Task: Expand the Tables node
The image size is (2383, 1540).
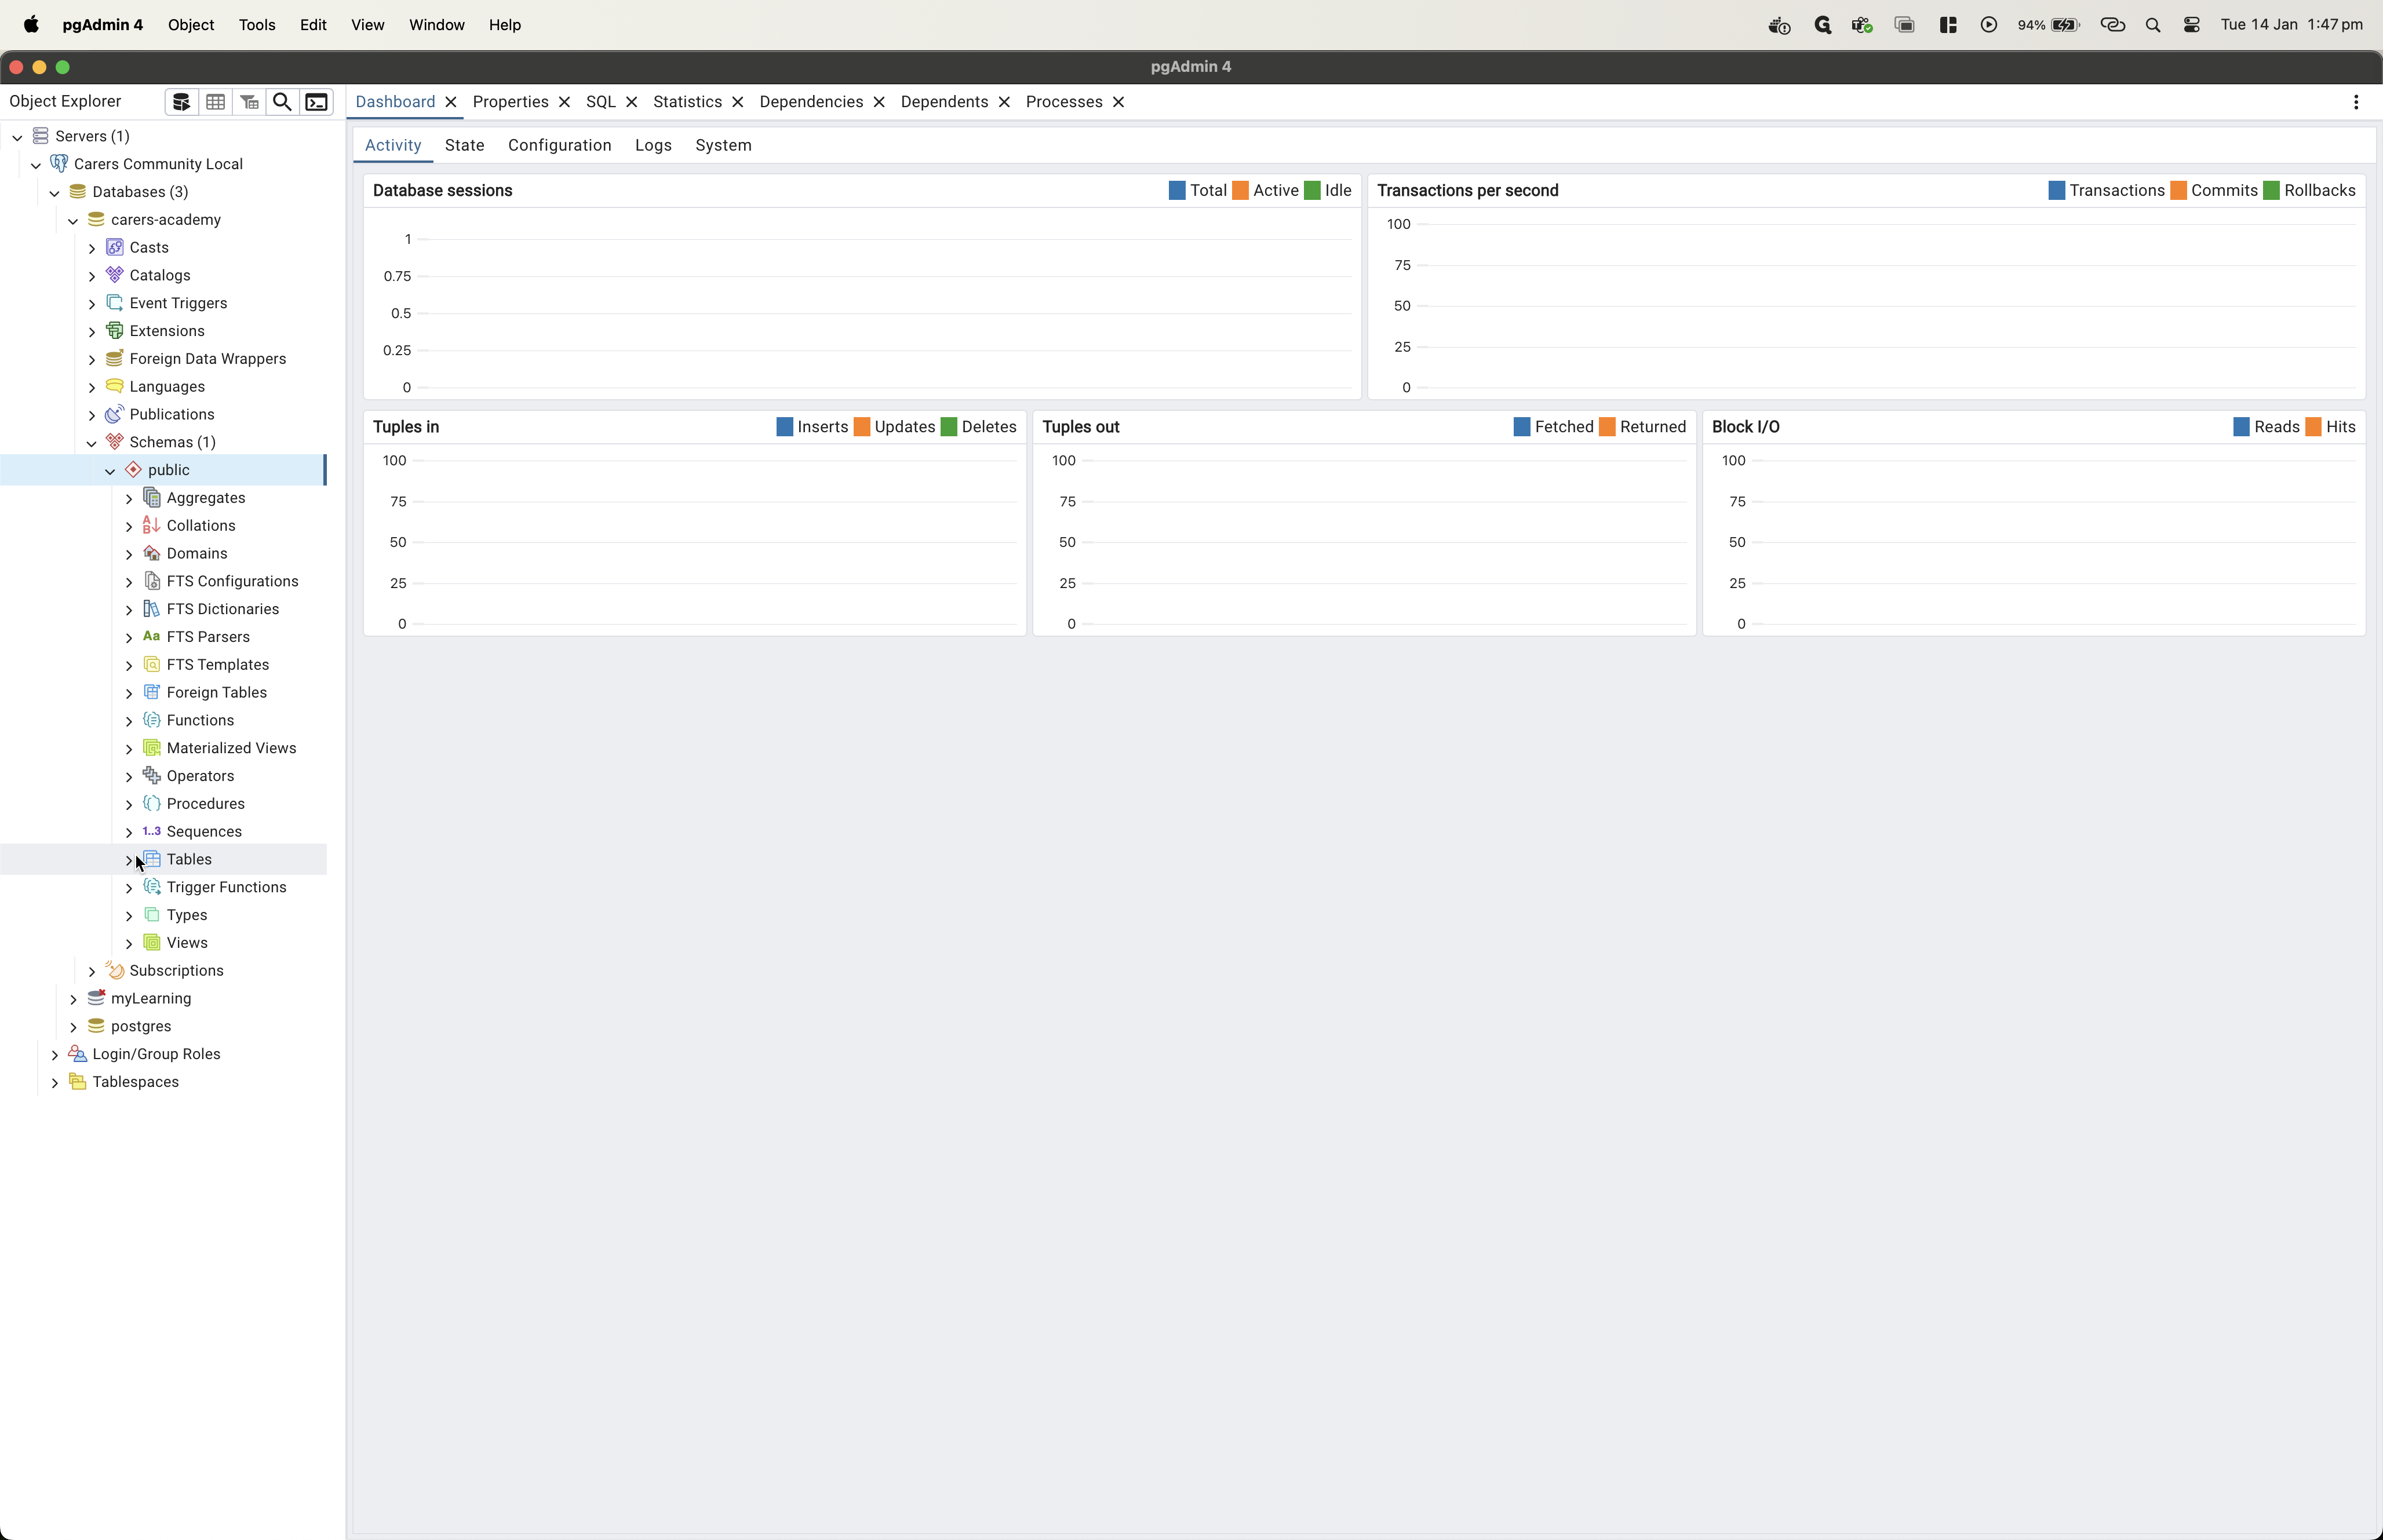Action: tap(129, 860)
